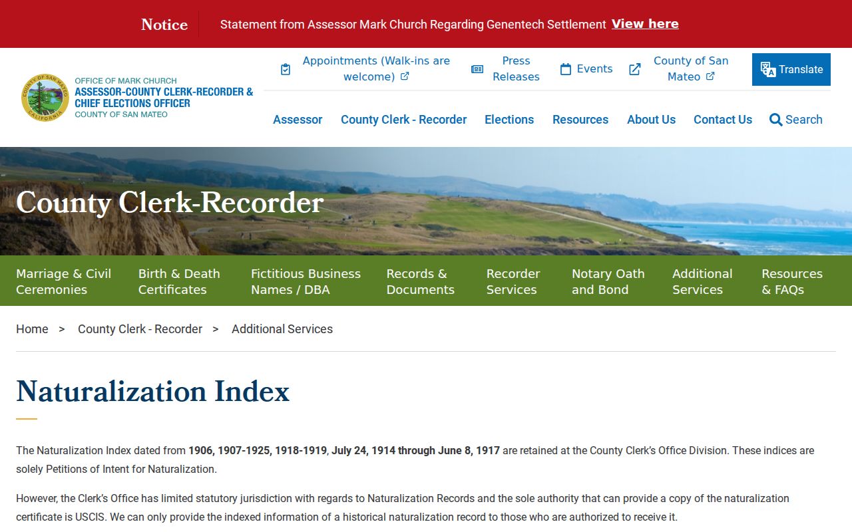This screenshot has height=532, width=852.
Task: Open the Resources top navigation menu
Action: point(580,120)
